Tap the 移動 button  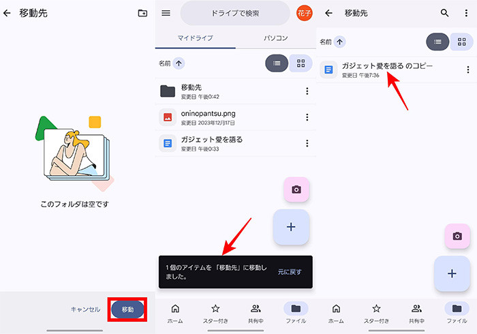127,309
